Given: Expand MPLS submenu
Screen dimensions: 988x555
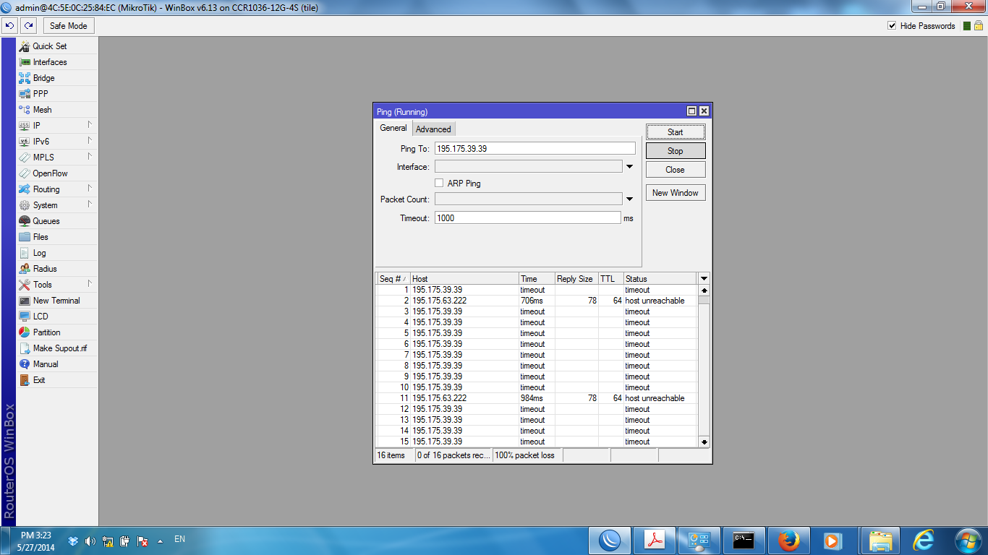Looking at the screenshot, I should point(89,157).
